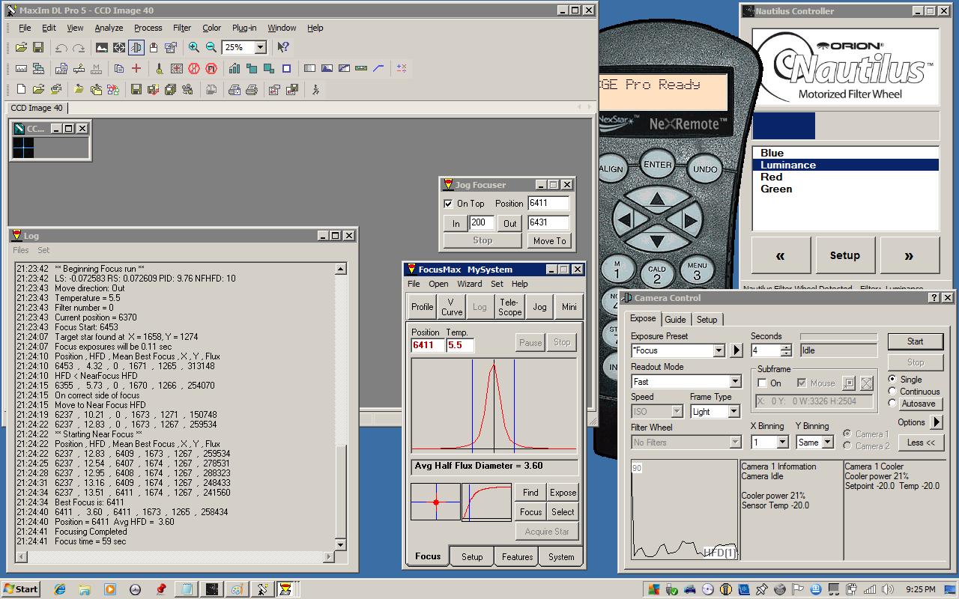Open the Plug-in menu in MaxIm DL
959x599 pixels.
click(x=244, y=28)
